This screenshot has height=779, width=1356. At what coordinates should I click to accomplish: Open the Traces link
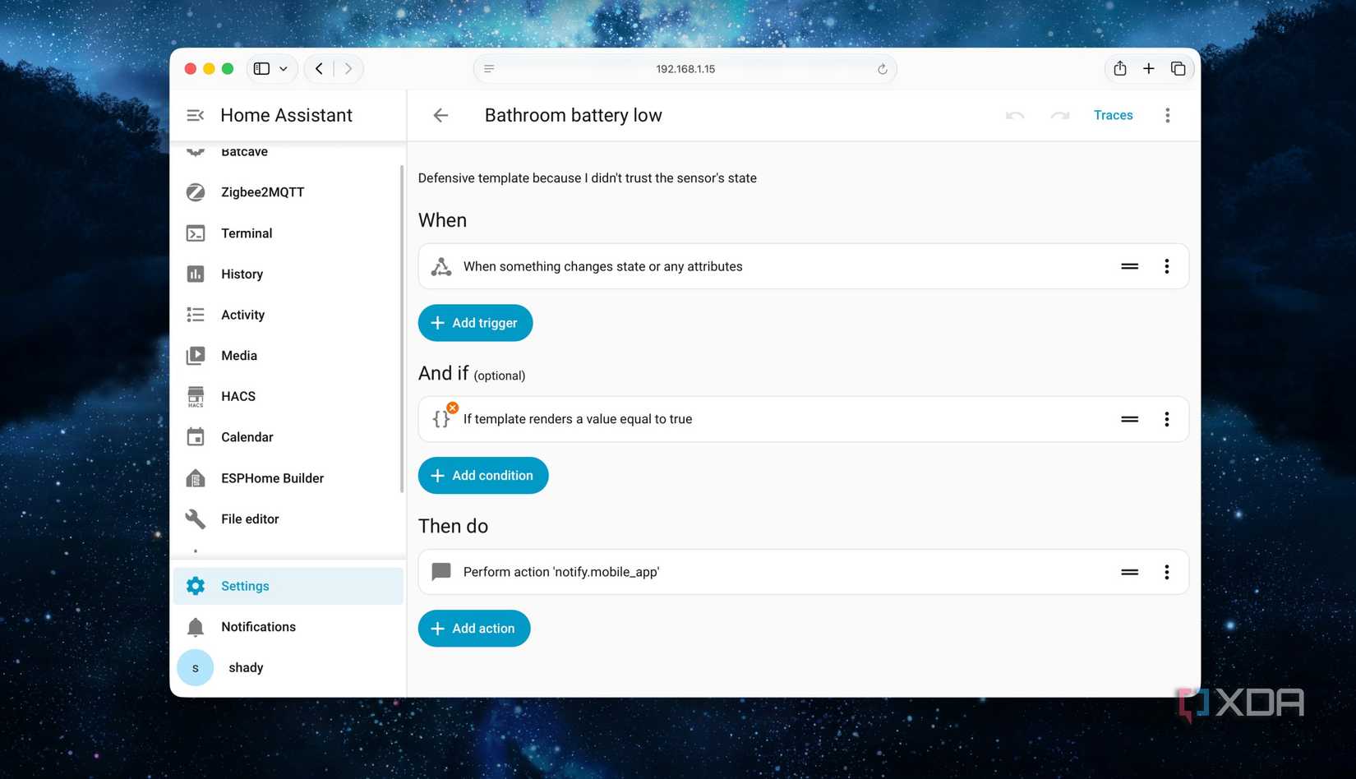[1113, 116]
